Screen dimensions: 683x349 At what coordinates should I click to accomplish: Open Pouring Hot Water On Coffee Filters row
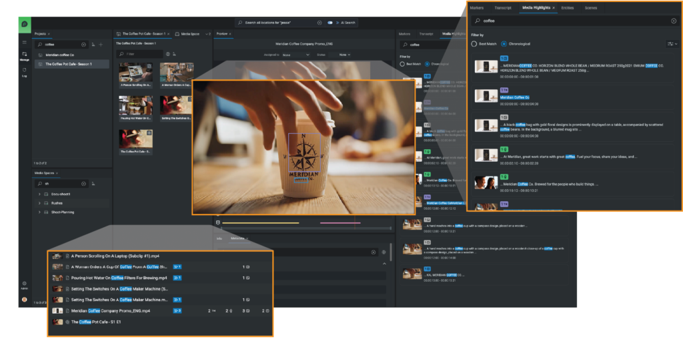(161, 278)
